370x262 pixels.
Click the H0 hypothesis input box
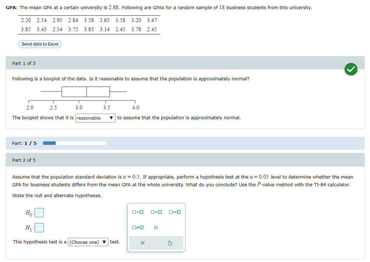point(39,212)
